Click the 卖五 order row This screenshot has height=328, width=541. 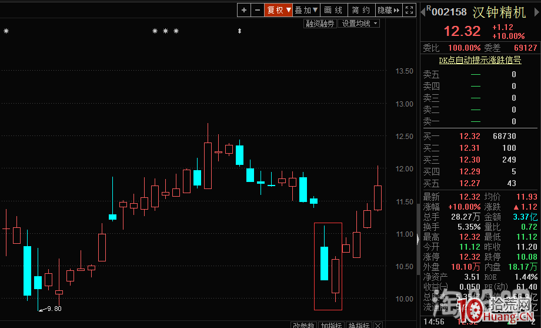tap(480, 74)
